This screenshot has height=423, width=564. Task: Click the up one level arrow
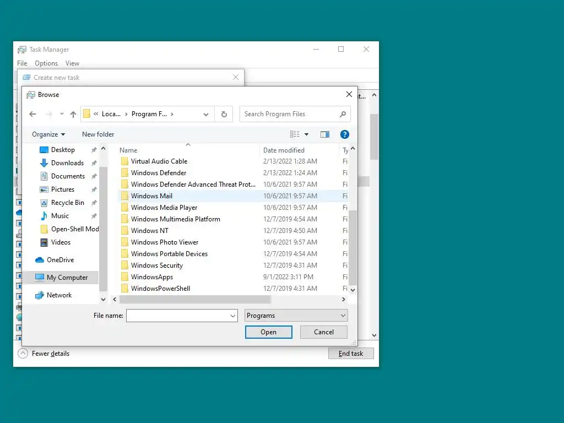73,114
